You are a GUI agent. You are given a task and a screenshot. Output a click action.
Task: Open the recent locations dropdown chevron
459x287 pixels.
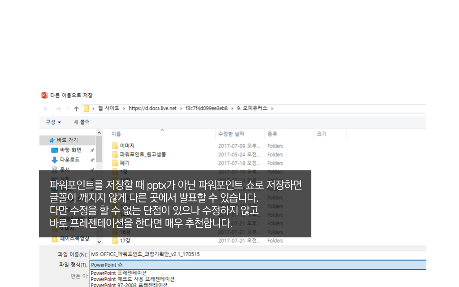click(68, 109)
